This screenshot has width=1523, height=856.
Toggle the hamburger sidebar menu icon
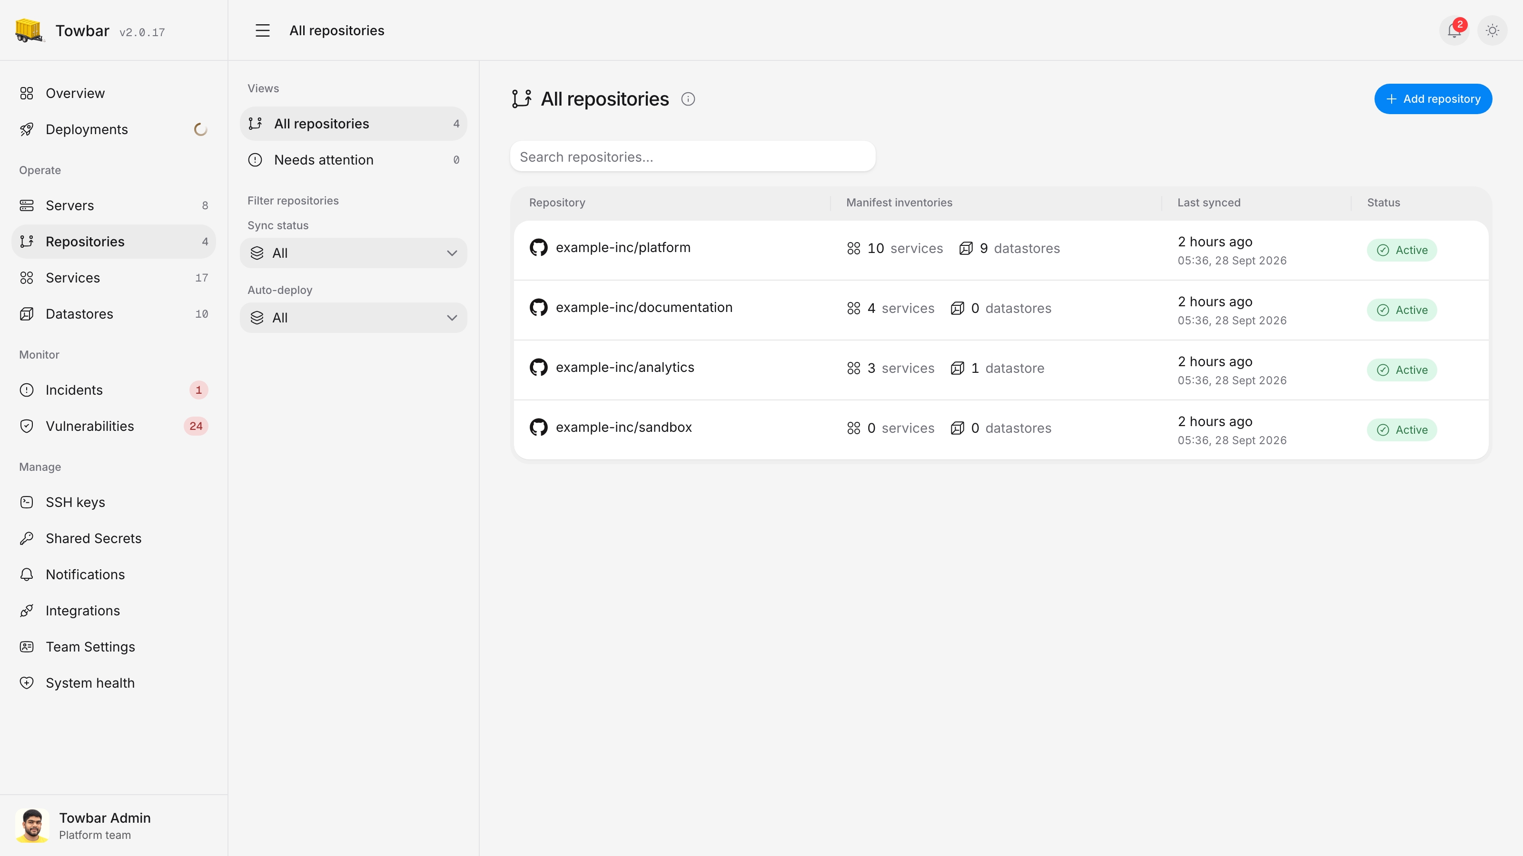tap(263, 30)
